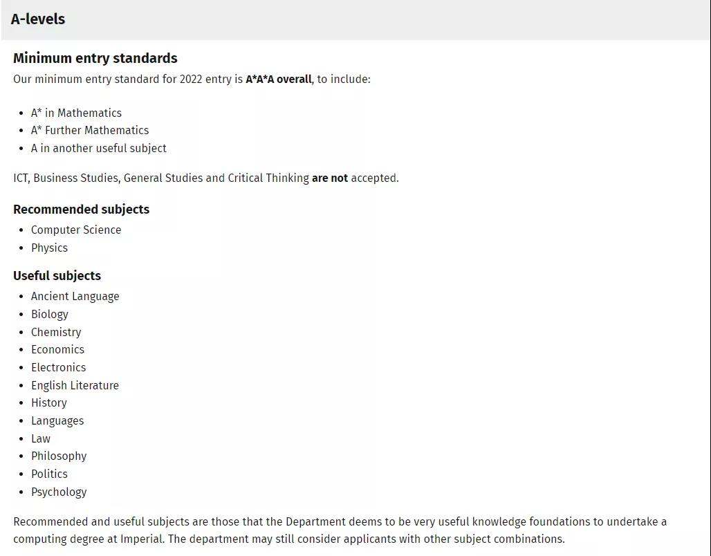Click the Law list item
This screenshot has height=556, width=711.
(x=41, y=438)
